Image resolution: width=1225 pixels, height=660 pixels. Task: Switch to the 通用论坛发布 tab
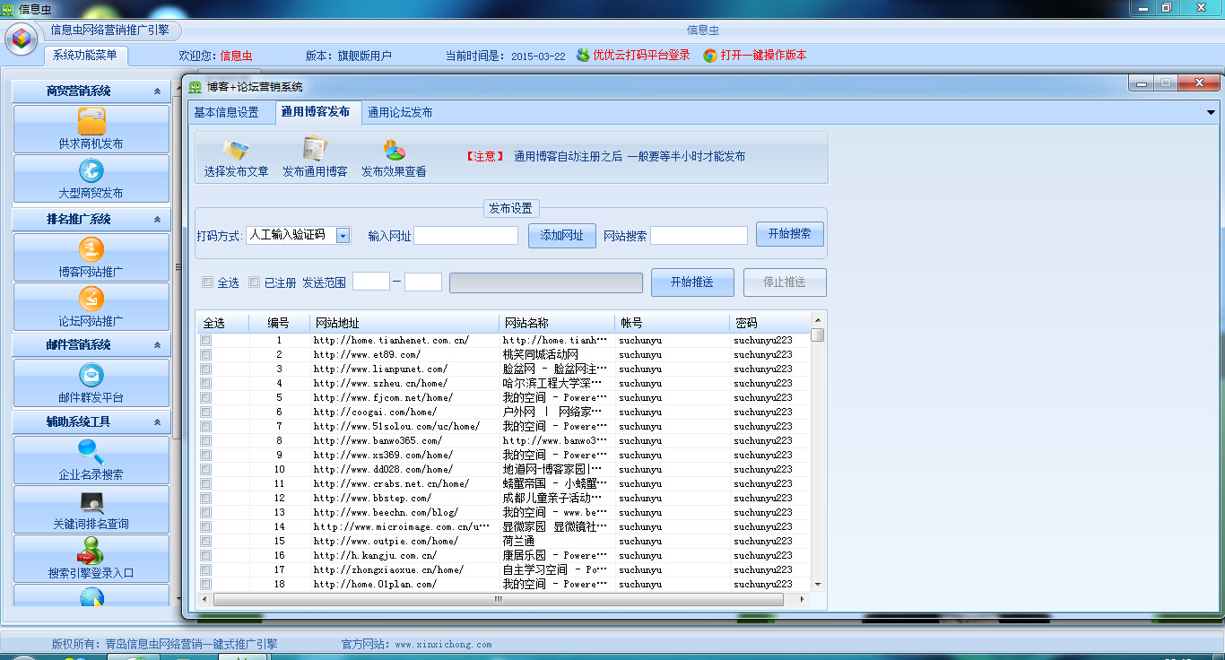[x=397, y=112]
